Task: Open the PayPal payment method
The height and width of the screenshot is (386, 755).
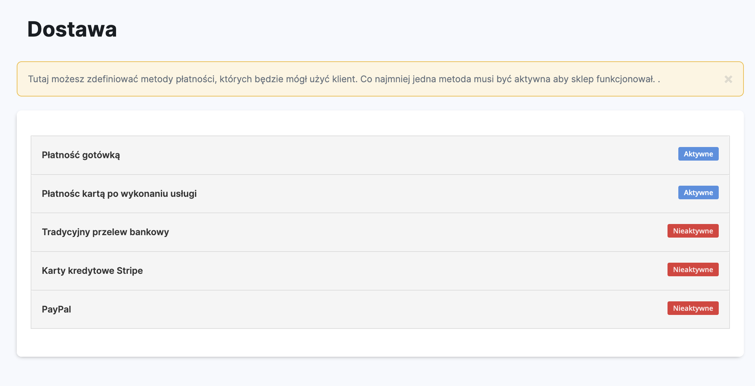Action: pyautogui.click(x=56, y=309)
